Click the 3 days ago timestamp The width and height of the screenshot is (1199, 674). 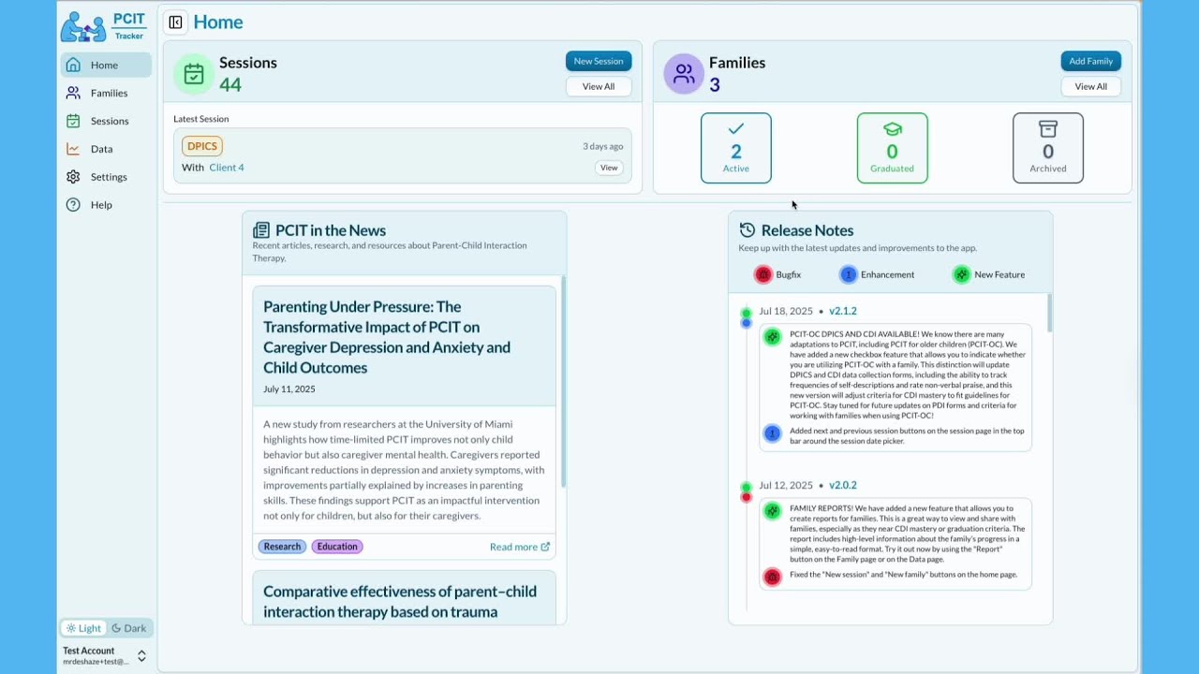[602, 146]
